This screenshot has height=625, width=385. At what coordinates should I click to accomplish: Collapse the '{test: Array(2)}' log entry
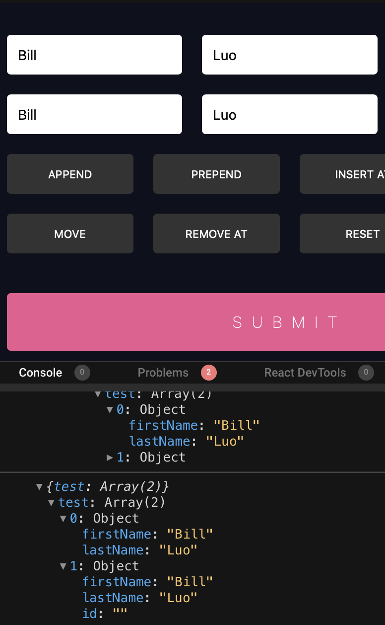(39, 486)
